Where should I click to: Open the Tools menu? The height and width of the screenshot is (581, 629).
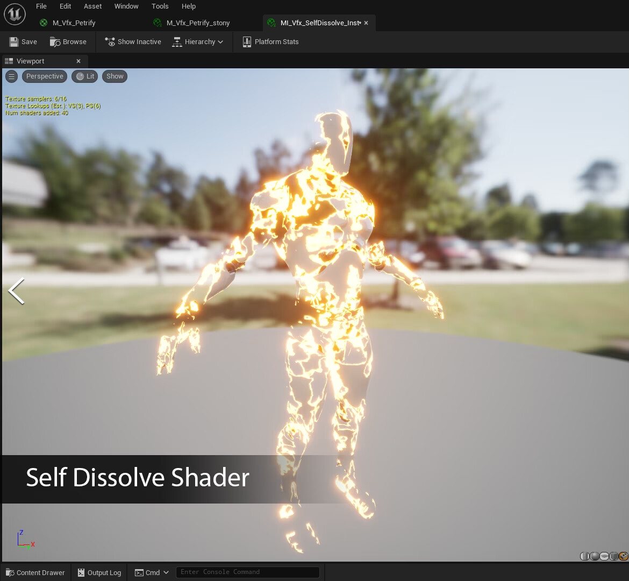160,6
